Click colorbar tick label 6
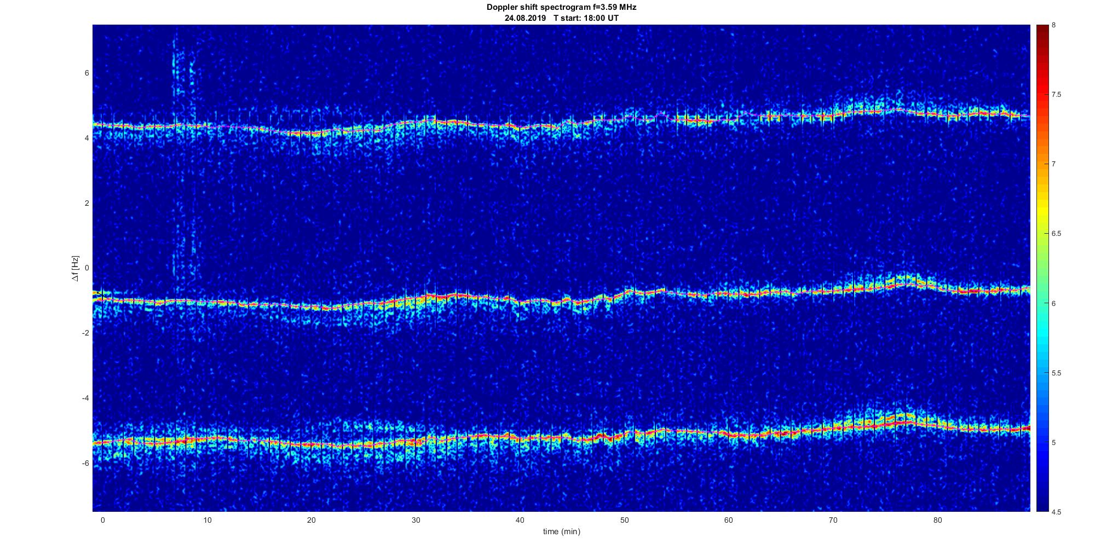The width and height of the screenshot is (1095, 549). tap(1053, 303)
